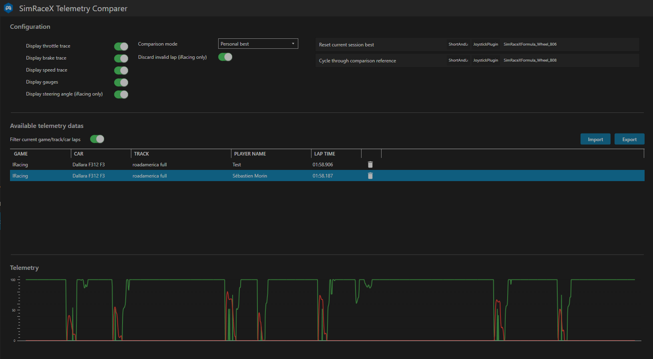
Task: Select Sébastien Morin lap row
Action: pyautogui.click(x=327, y=176)
